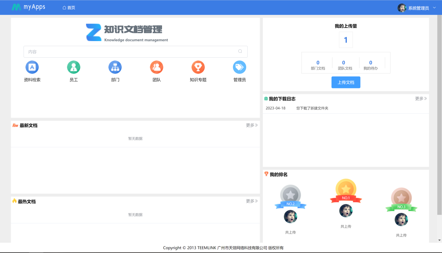Open the 资料检索 search icon

(32, 67)
